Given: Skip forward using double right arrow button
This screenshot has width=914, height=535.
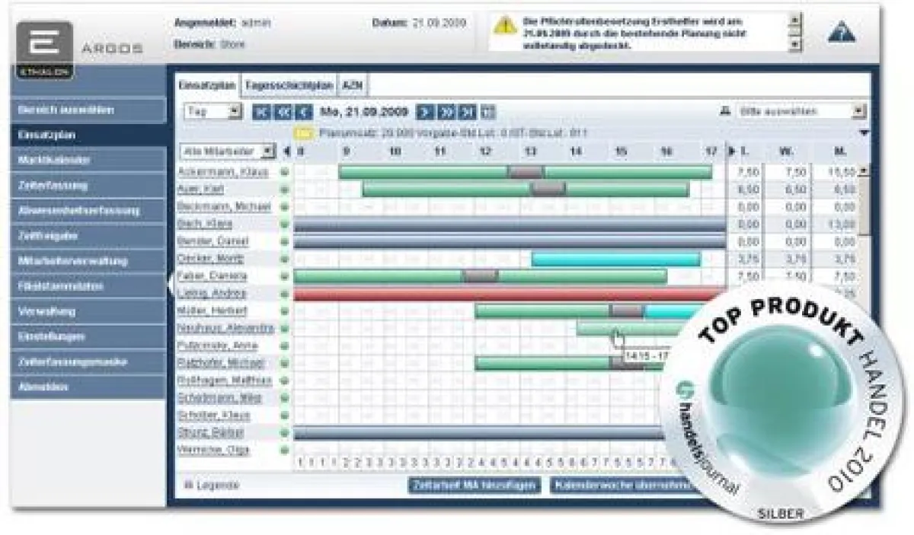Looking at the screenshot, I should pos(447,112).
